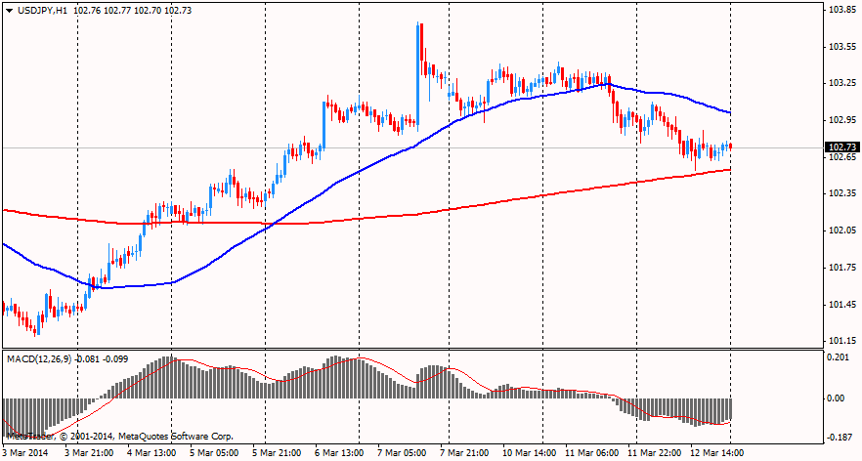Click the 103.85 price scale label
The height and width of the screenshot is (461, 862).
pyautogui.click(x=841, y=10)
